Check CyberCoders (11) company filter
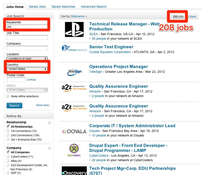Screen dimensions: 202x175 coord(8,156)
